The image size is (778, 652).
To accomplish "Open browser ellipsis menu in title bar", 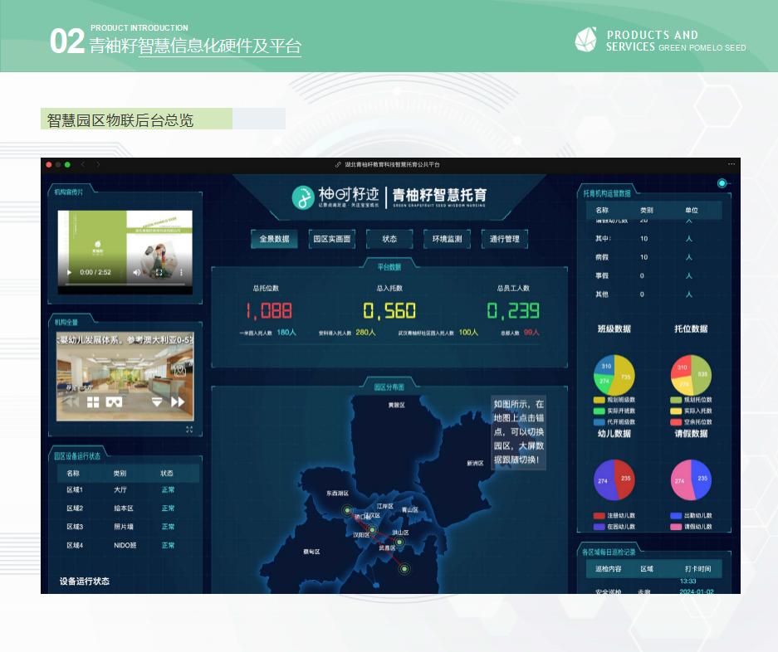I will point(732,164).
